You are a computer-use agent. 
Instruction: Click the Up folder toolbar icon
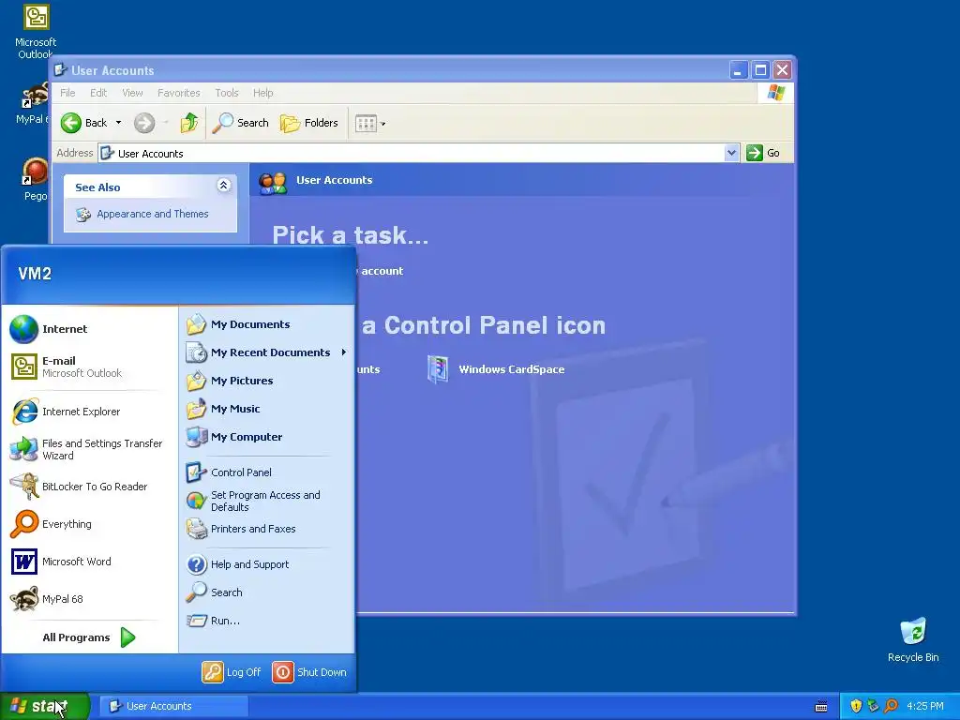point(189,123)
